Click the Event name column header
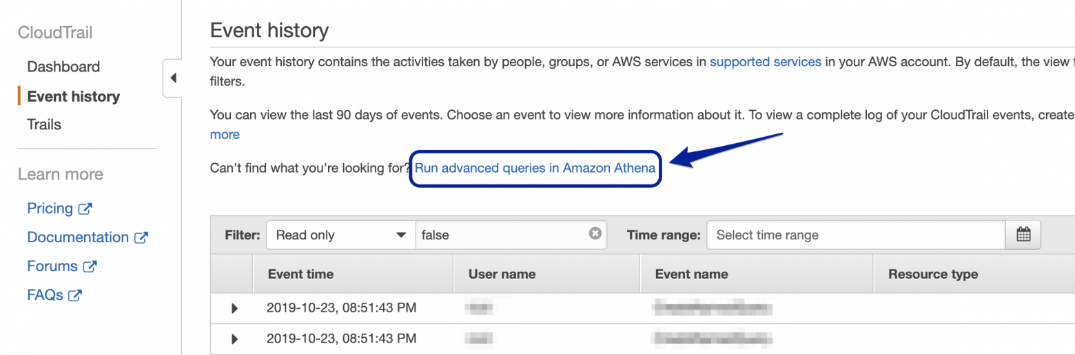The height and width of the screenshot is (355, 1075). tap(691, 274)
